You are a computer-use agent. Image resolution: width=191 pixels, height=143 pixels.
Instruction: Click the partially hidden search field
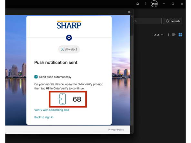pos(147,21)
